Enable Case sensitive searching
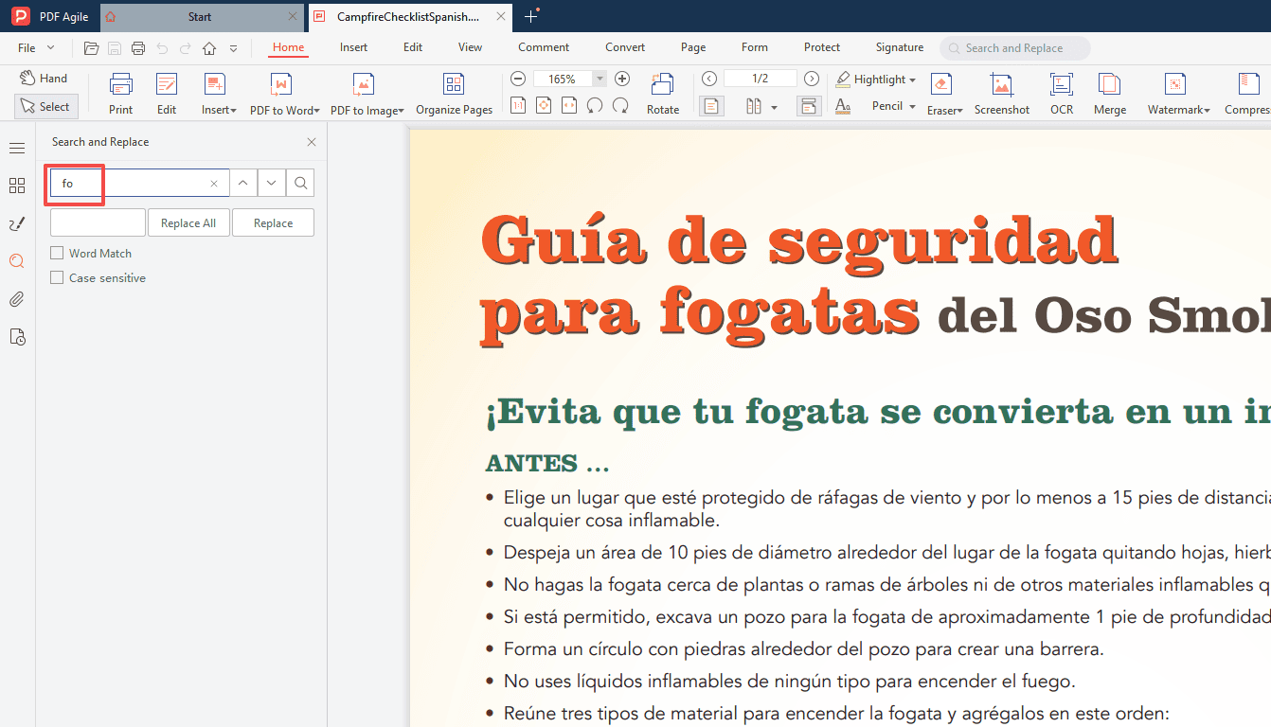The image size is (1271, 727). tap(57, 277)
